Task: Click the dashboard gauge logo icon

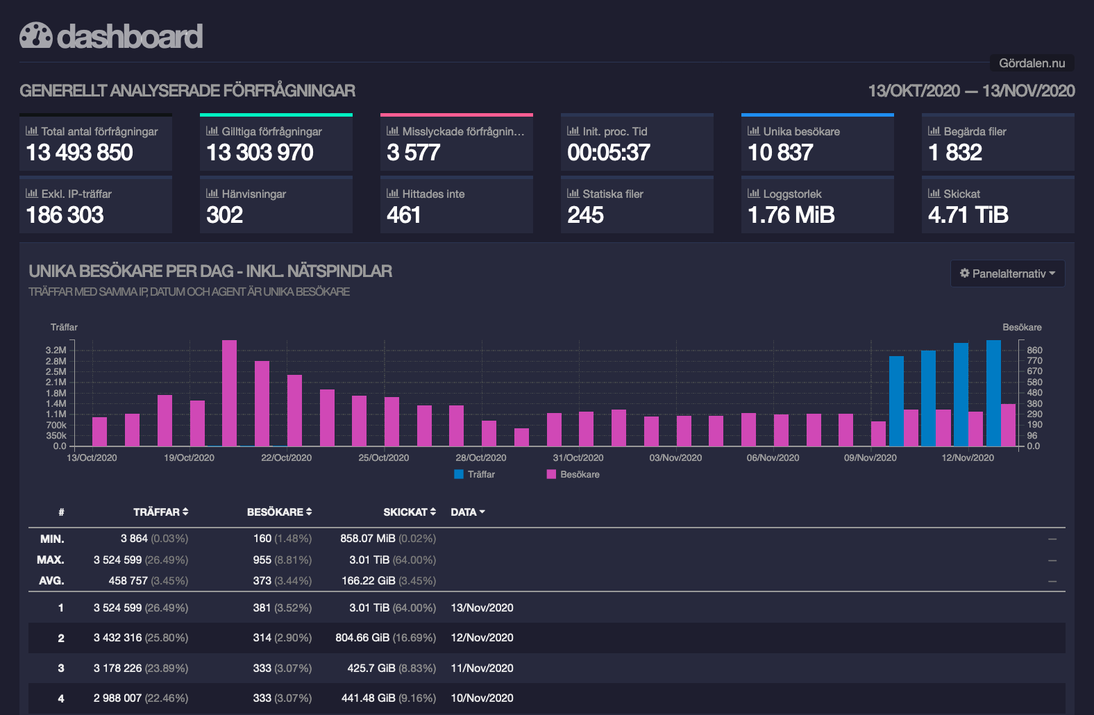Action: click(x=36, y=35)
